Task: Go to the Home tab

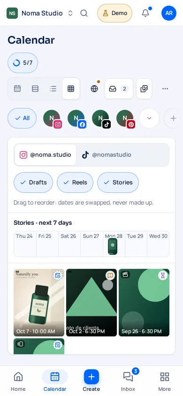Action: 18,381
